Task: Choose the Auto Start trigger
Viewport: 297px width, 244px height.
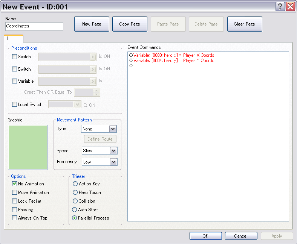Action: pyautogui.click(x=75, y=210)
